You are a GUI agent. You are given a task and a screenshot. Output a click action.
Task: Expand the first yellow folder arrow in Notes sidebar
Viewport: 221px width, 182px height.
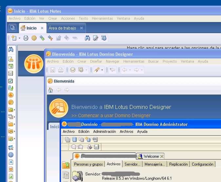(14, 124)
